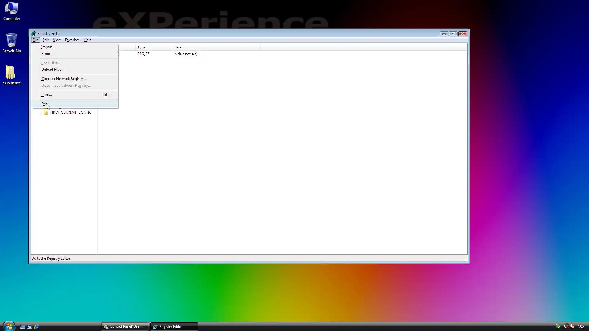Viewport: 589px width, 331px height.
Task: Expand the HKEY_CURRENT_CONFIG tree node
Action: [41, 113]
